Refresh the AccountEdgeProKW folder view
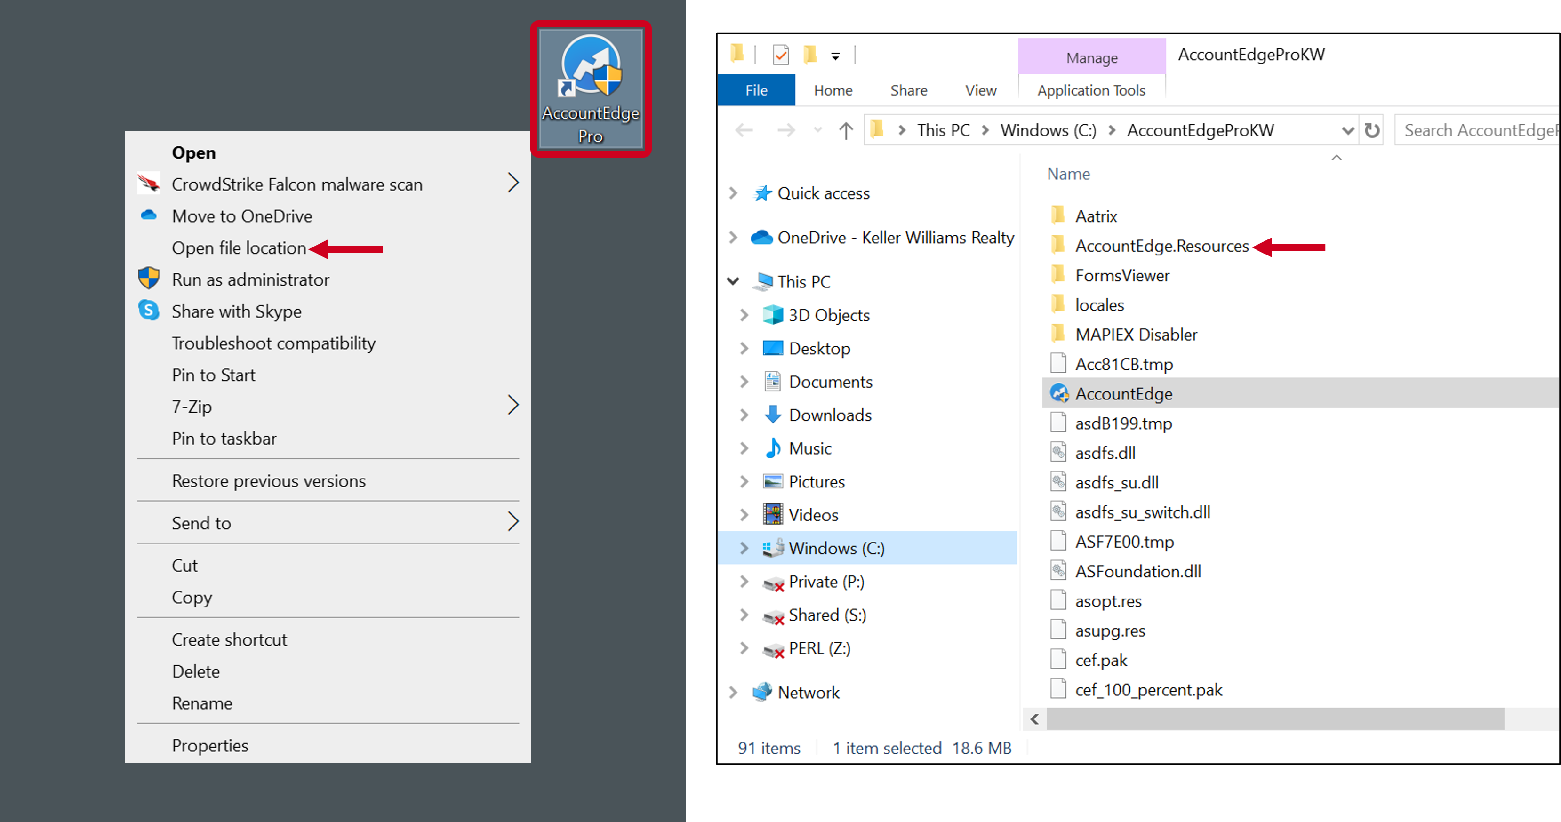The height and width of the screenshot is (822, 1561). [x=1371, y=130]
